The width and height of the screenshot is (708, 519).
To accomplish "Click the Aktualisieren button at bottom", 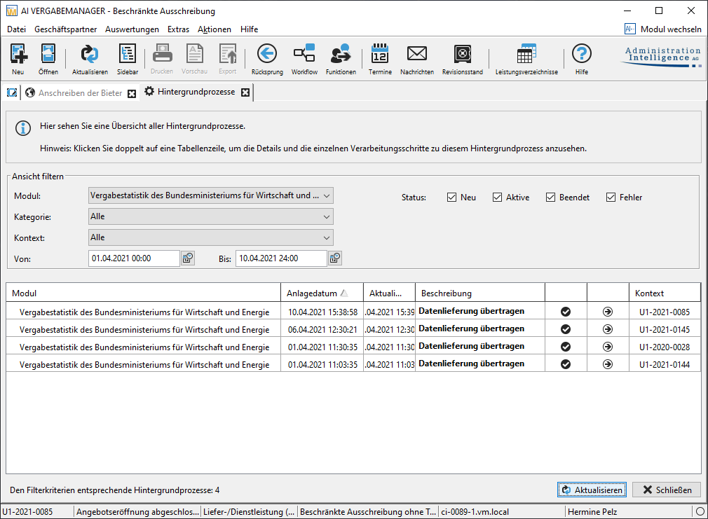I will pyautogui.click(x=592, y=490).
